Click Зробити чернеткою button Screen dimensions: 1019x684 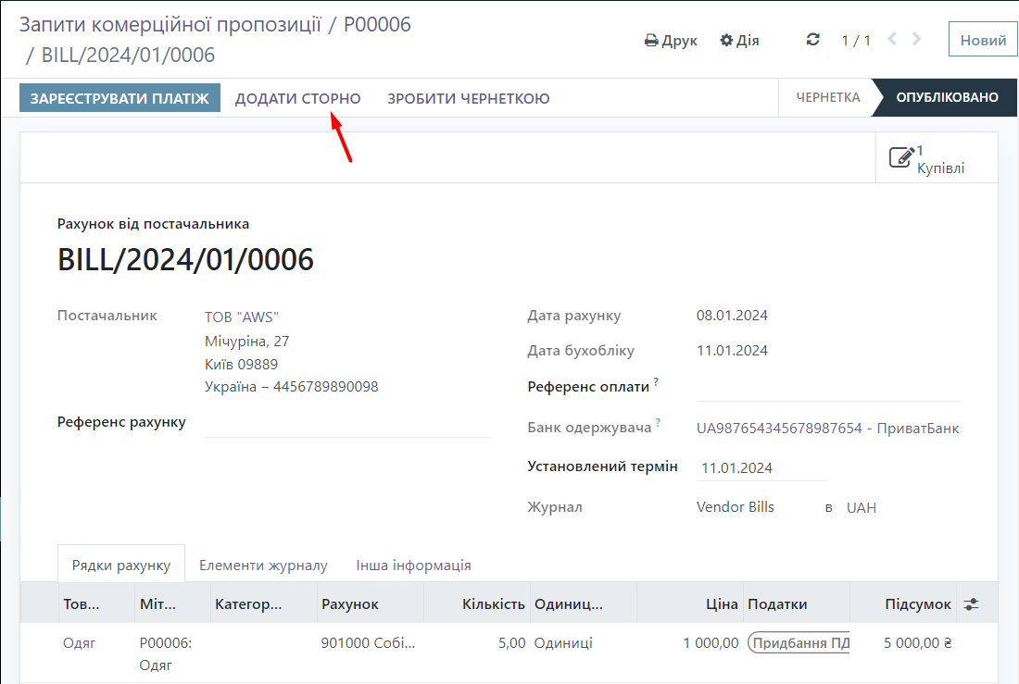click(x=468, y=98)
